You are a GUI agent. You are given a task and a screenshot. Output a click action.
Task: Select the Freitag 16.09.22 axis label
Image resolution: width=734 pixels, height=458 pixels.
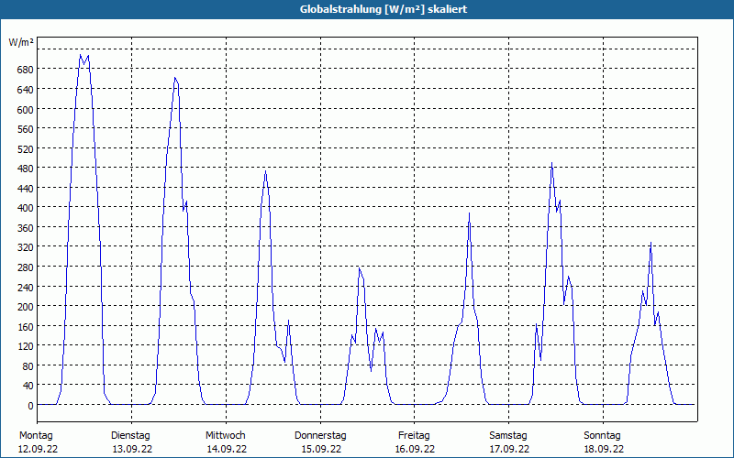[415, 442]
